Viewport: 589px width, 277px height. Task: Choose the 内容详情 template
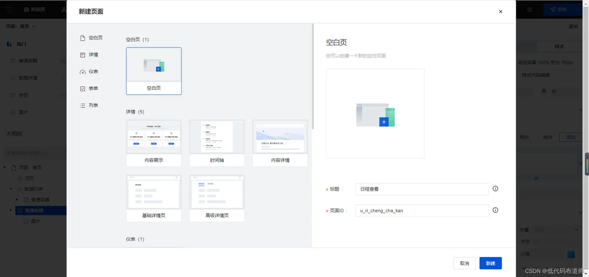point(280,143)
